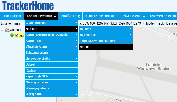Expand the Wgraj dane submenu arrow
The width and height of the screenshot is (177, 102).
76,94
